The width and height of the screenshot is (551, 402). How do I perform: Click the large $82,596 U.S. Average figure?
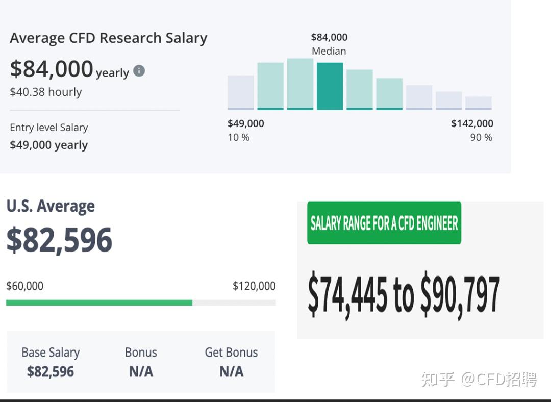(x=59, y=240)
